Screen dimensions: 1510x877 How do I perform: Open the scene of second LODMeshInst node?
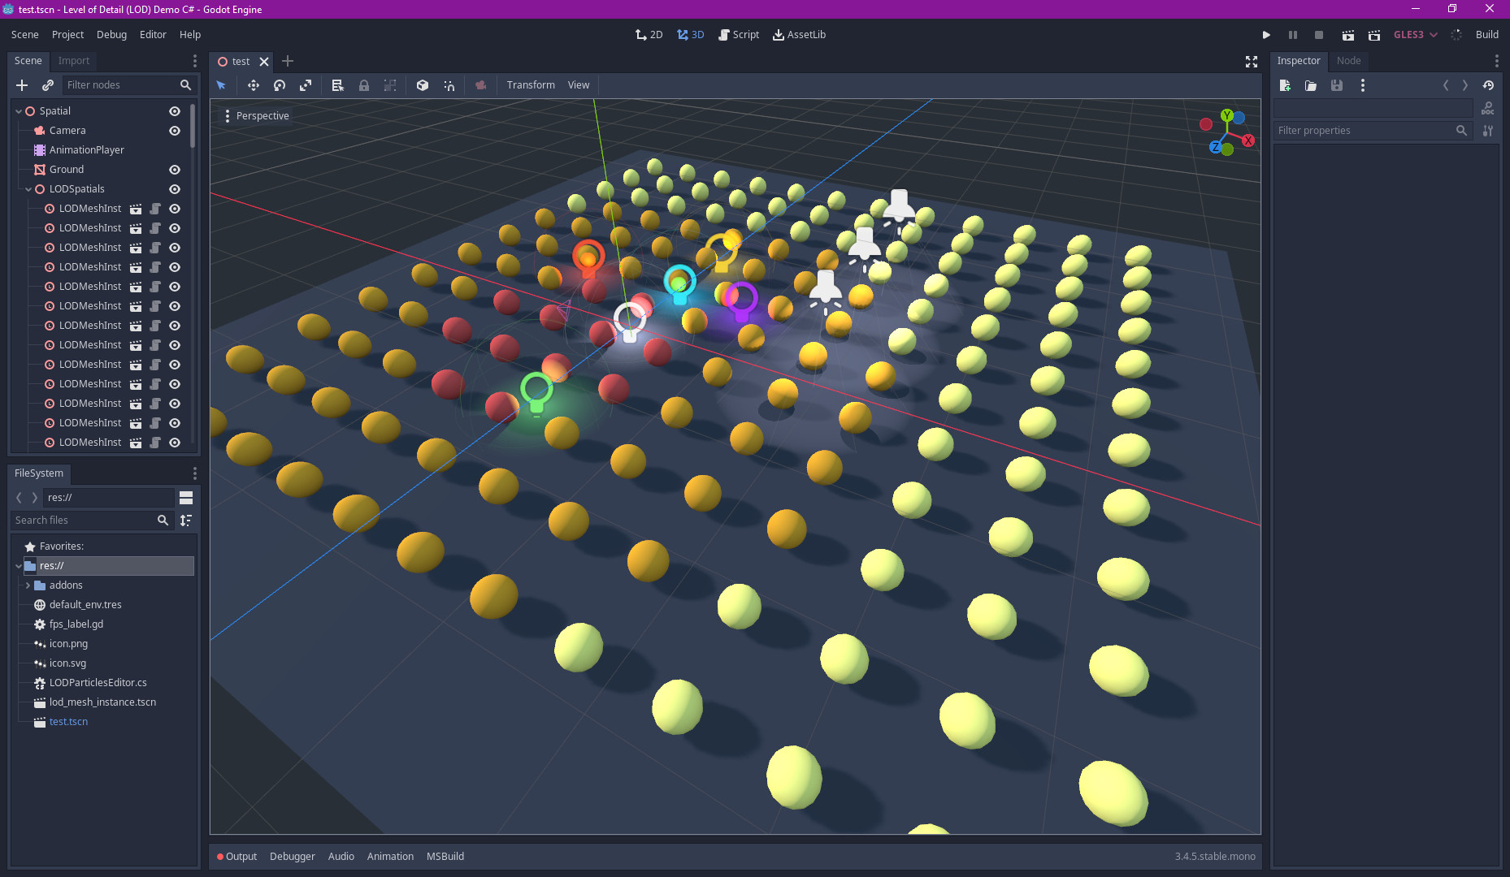point(136,228)
